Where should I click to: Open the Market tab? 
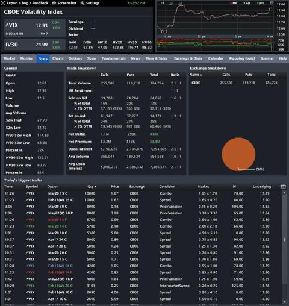(10, 58)
